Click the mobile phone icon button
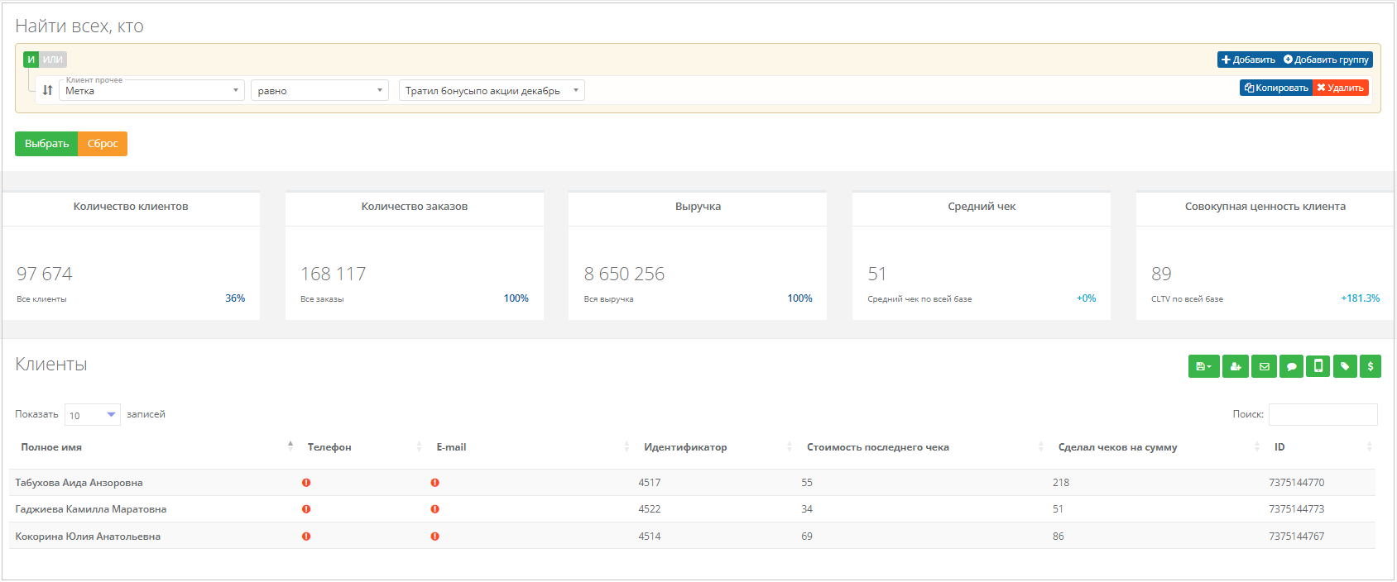This screenshot has width=1397, height=582. [1318, 366]
